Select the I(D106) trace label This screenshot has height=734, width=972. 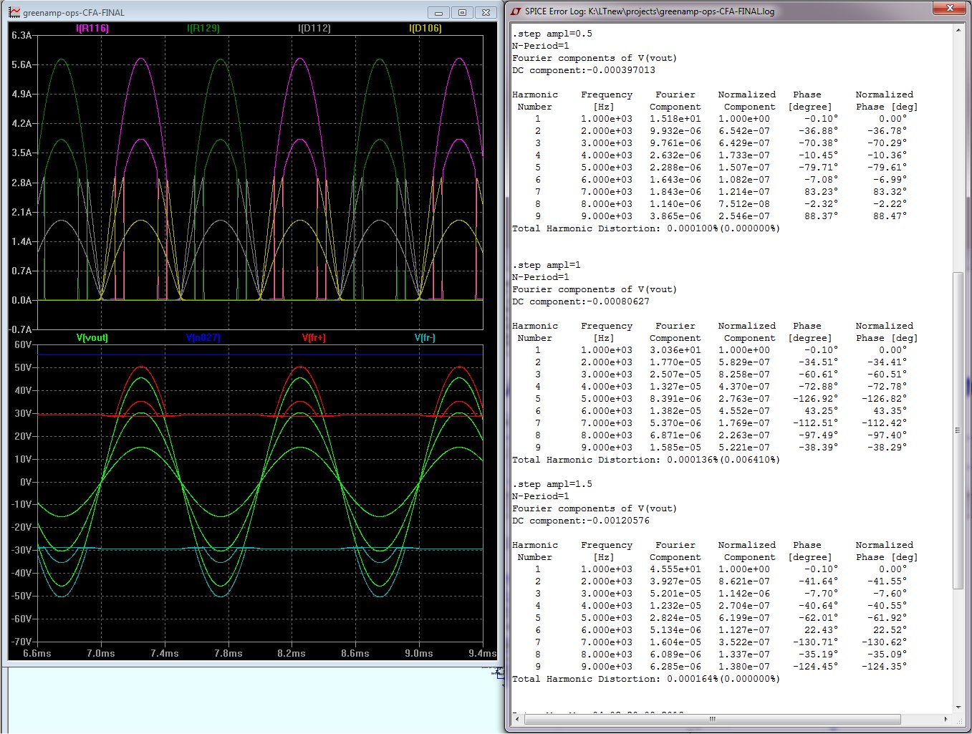click(x=425, y=29)
